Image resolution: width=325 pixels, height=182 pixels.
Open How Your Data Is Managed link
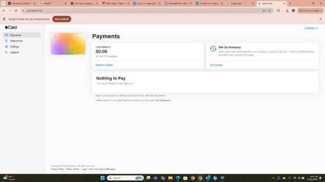click(102, 169)
